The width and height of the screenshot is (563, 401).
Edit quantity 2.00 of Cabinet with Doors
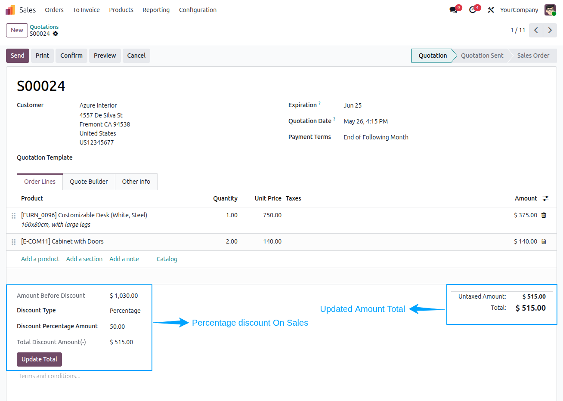point(232,241)
